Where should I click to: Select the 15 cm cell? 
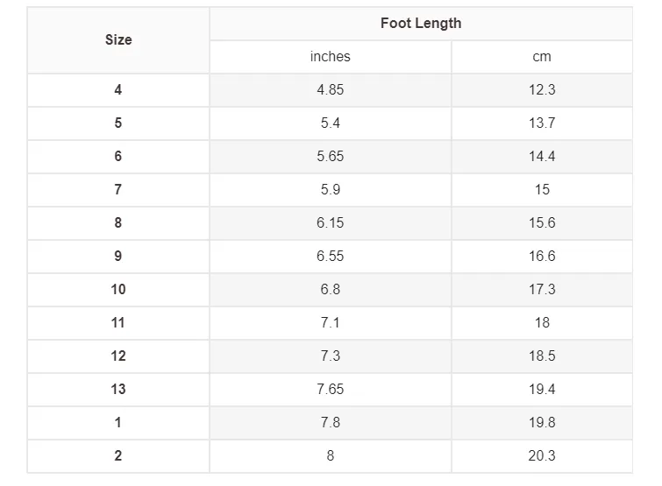[x=542, y=190]
